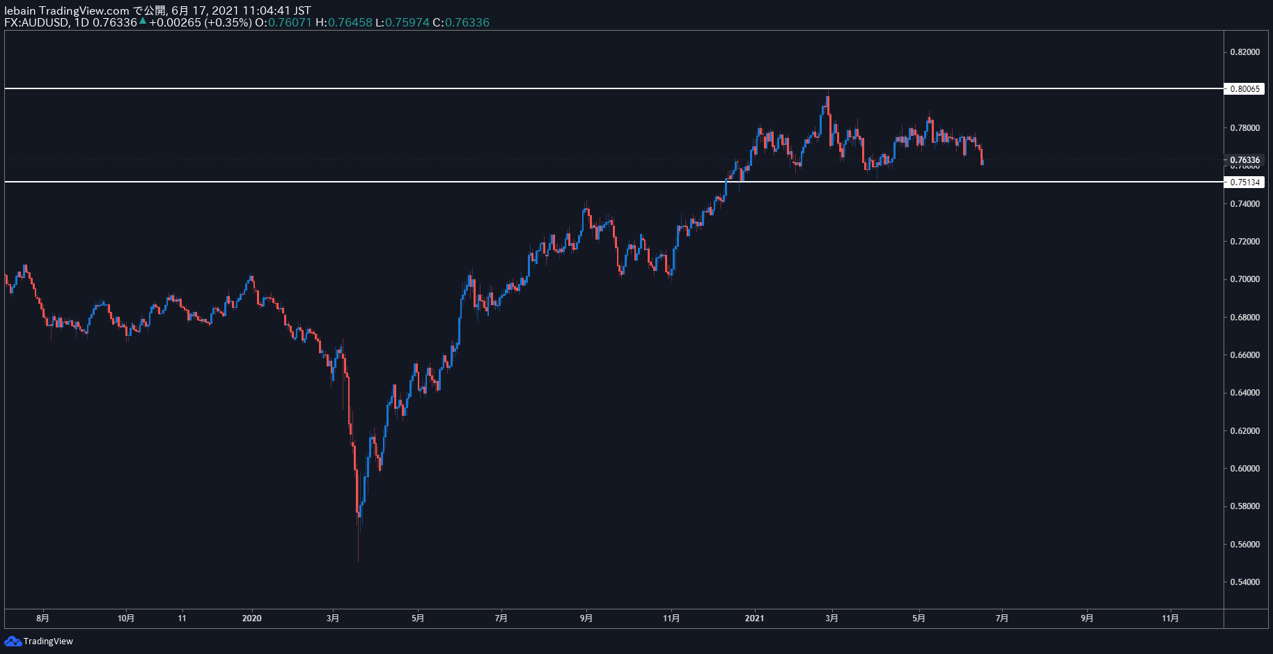Click the 0.78000 price axis label
The image size is (1273, 654).
tap(1244, 127)
